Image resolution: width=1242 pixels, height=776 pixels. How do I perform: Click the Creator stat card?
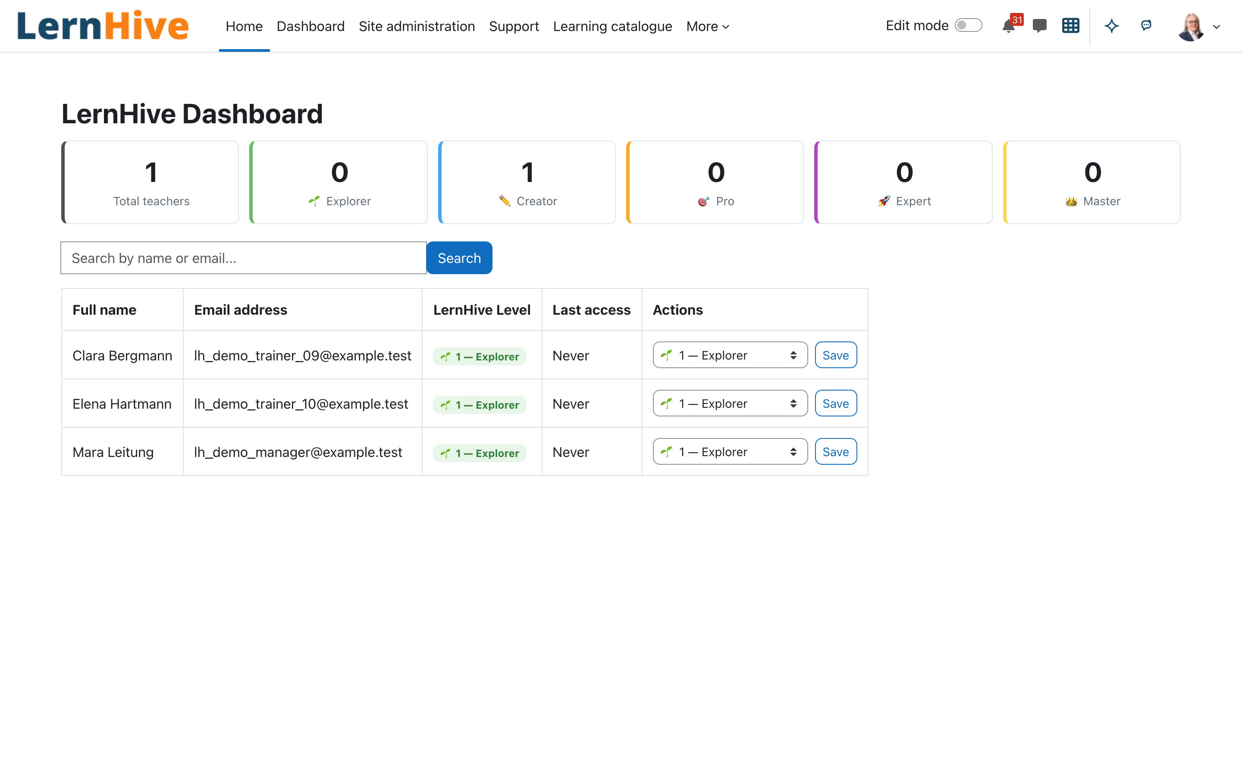[527, 182]
